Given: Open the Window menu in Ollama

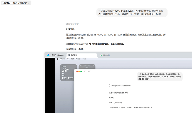Looking at the screenshot, I should (x=78, y=59).
